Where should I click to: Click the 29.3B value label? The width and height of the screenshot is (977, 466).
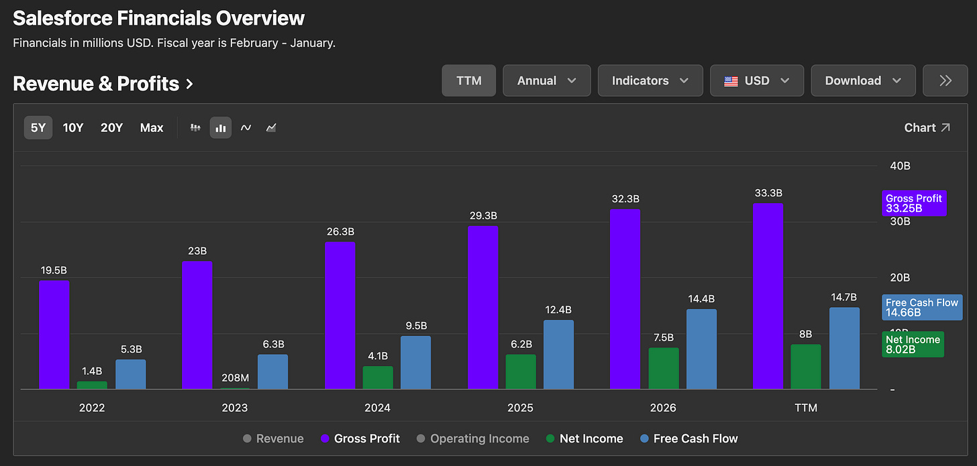[483, 216]
